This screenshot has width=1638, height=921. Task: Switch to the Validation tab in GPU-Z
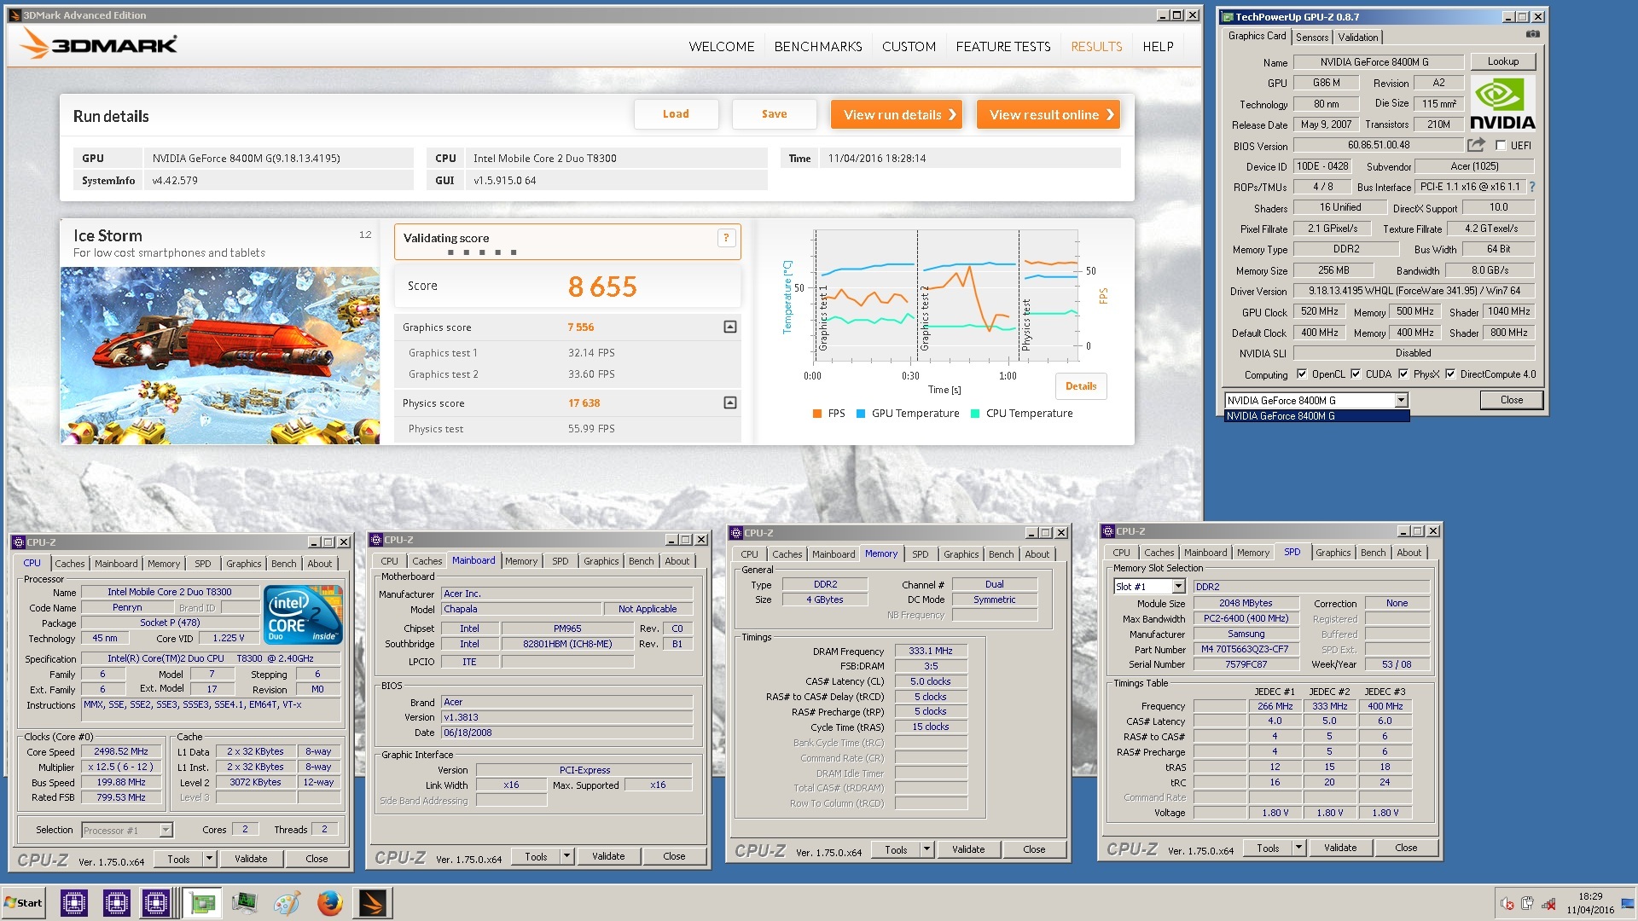pyautogui.click(x=1357, y=37)
